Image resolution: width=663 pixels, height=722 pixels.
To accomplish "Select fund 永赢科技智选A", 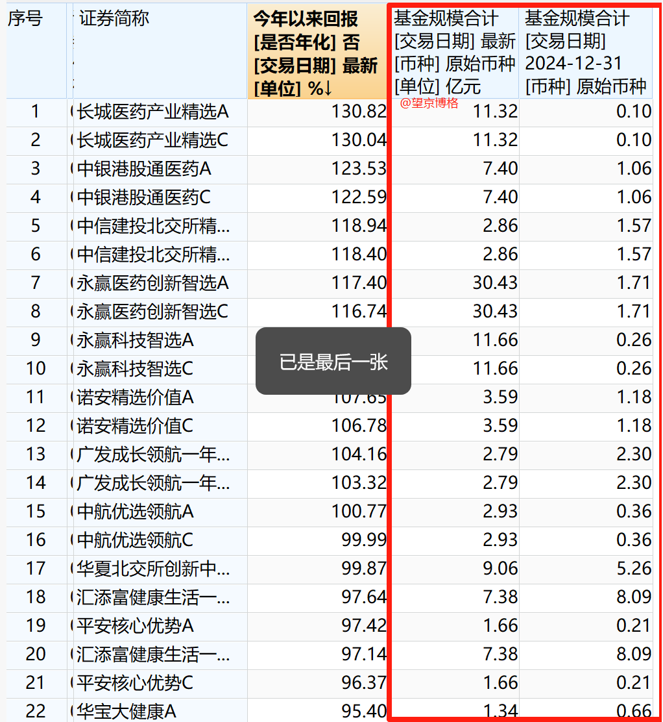I will pyautogui.click(x=136, y=340).
